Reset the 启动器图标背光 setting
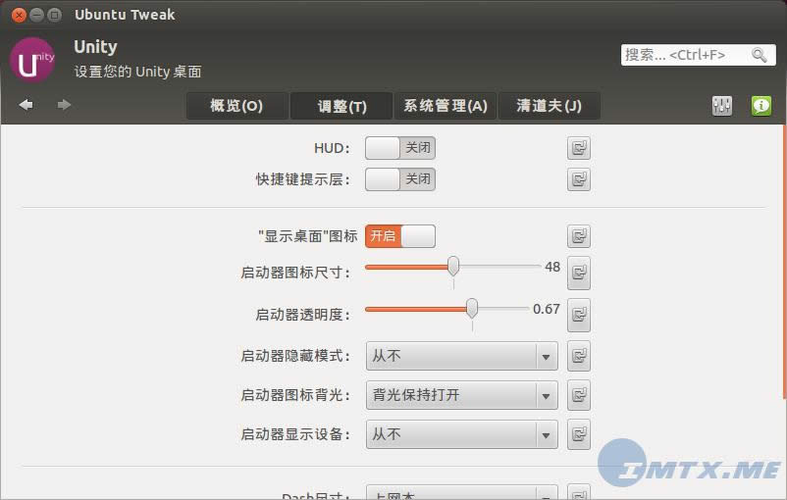This screenshot has width=787, height=500. (579, 395)
